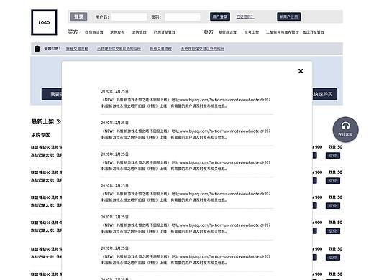Close the announcements popup with the X
This screenshot has width=374, height=280.
(x=301, y=71)
